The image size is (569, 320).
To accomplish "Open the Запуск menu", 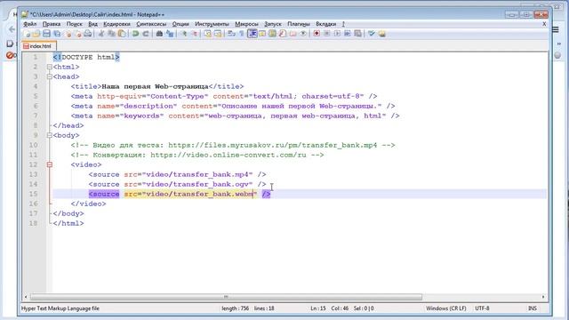I will tap(273, 24).
